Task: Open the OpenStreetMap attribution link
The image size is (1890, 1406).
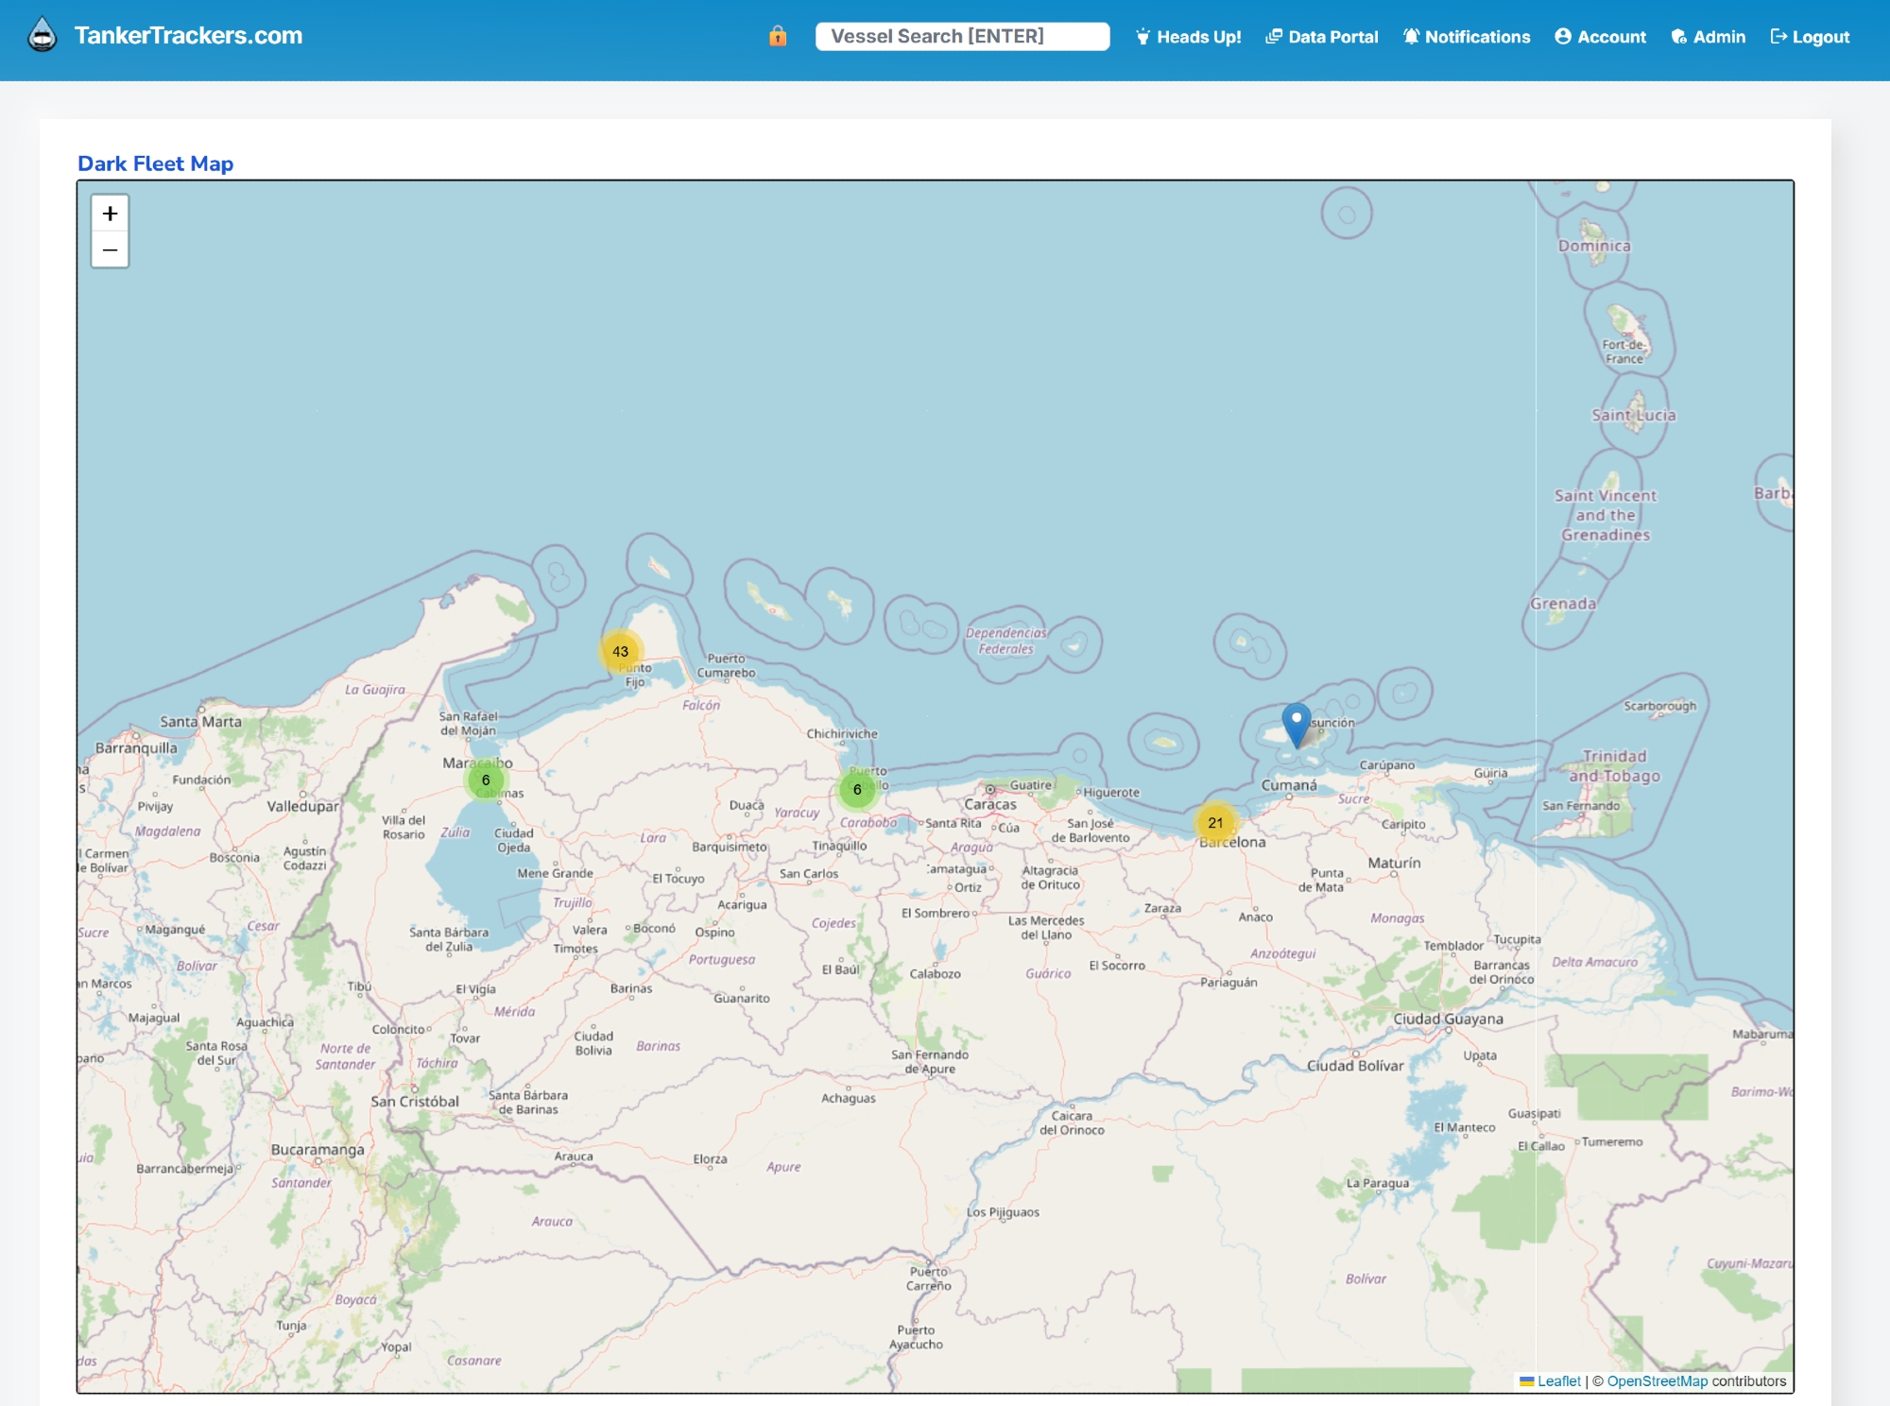Action: (x=1657, y=1380)
